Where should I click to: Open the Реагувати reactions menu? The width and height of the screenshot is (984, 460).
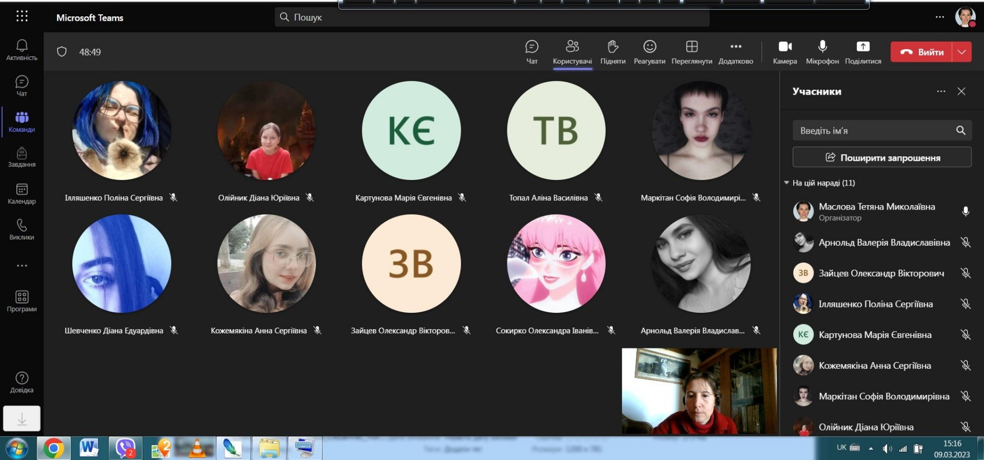pyautogui.click(x=649, y=51)
